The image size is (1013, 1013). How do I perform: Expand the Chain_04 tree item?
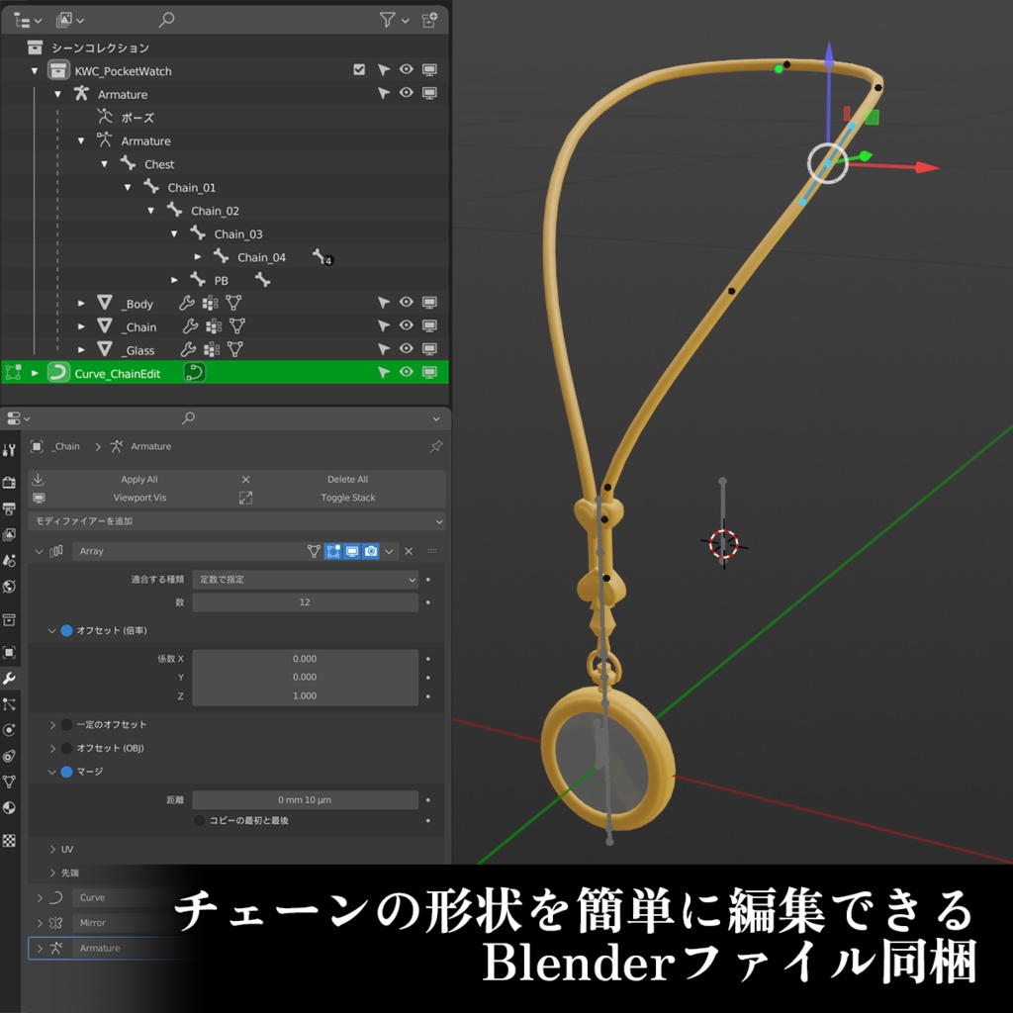[x=197, y=257]
